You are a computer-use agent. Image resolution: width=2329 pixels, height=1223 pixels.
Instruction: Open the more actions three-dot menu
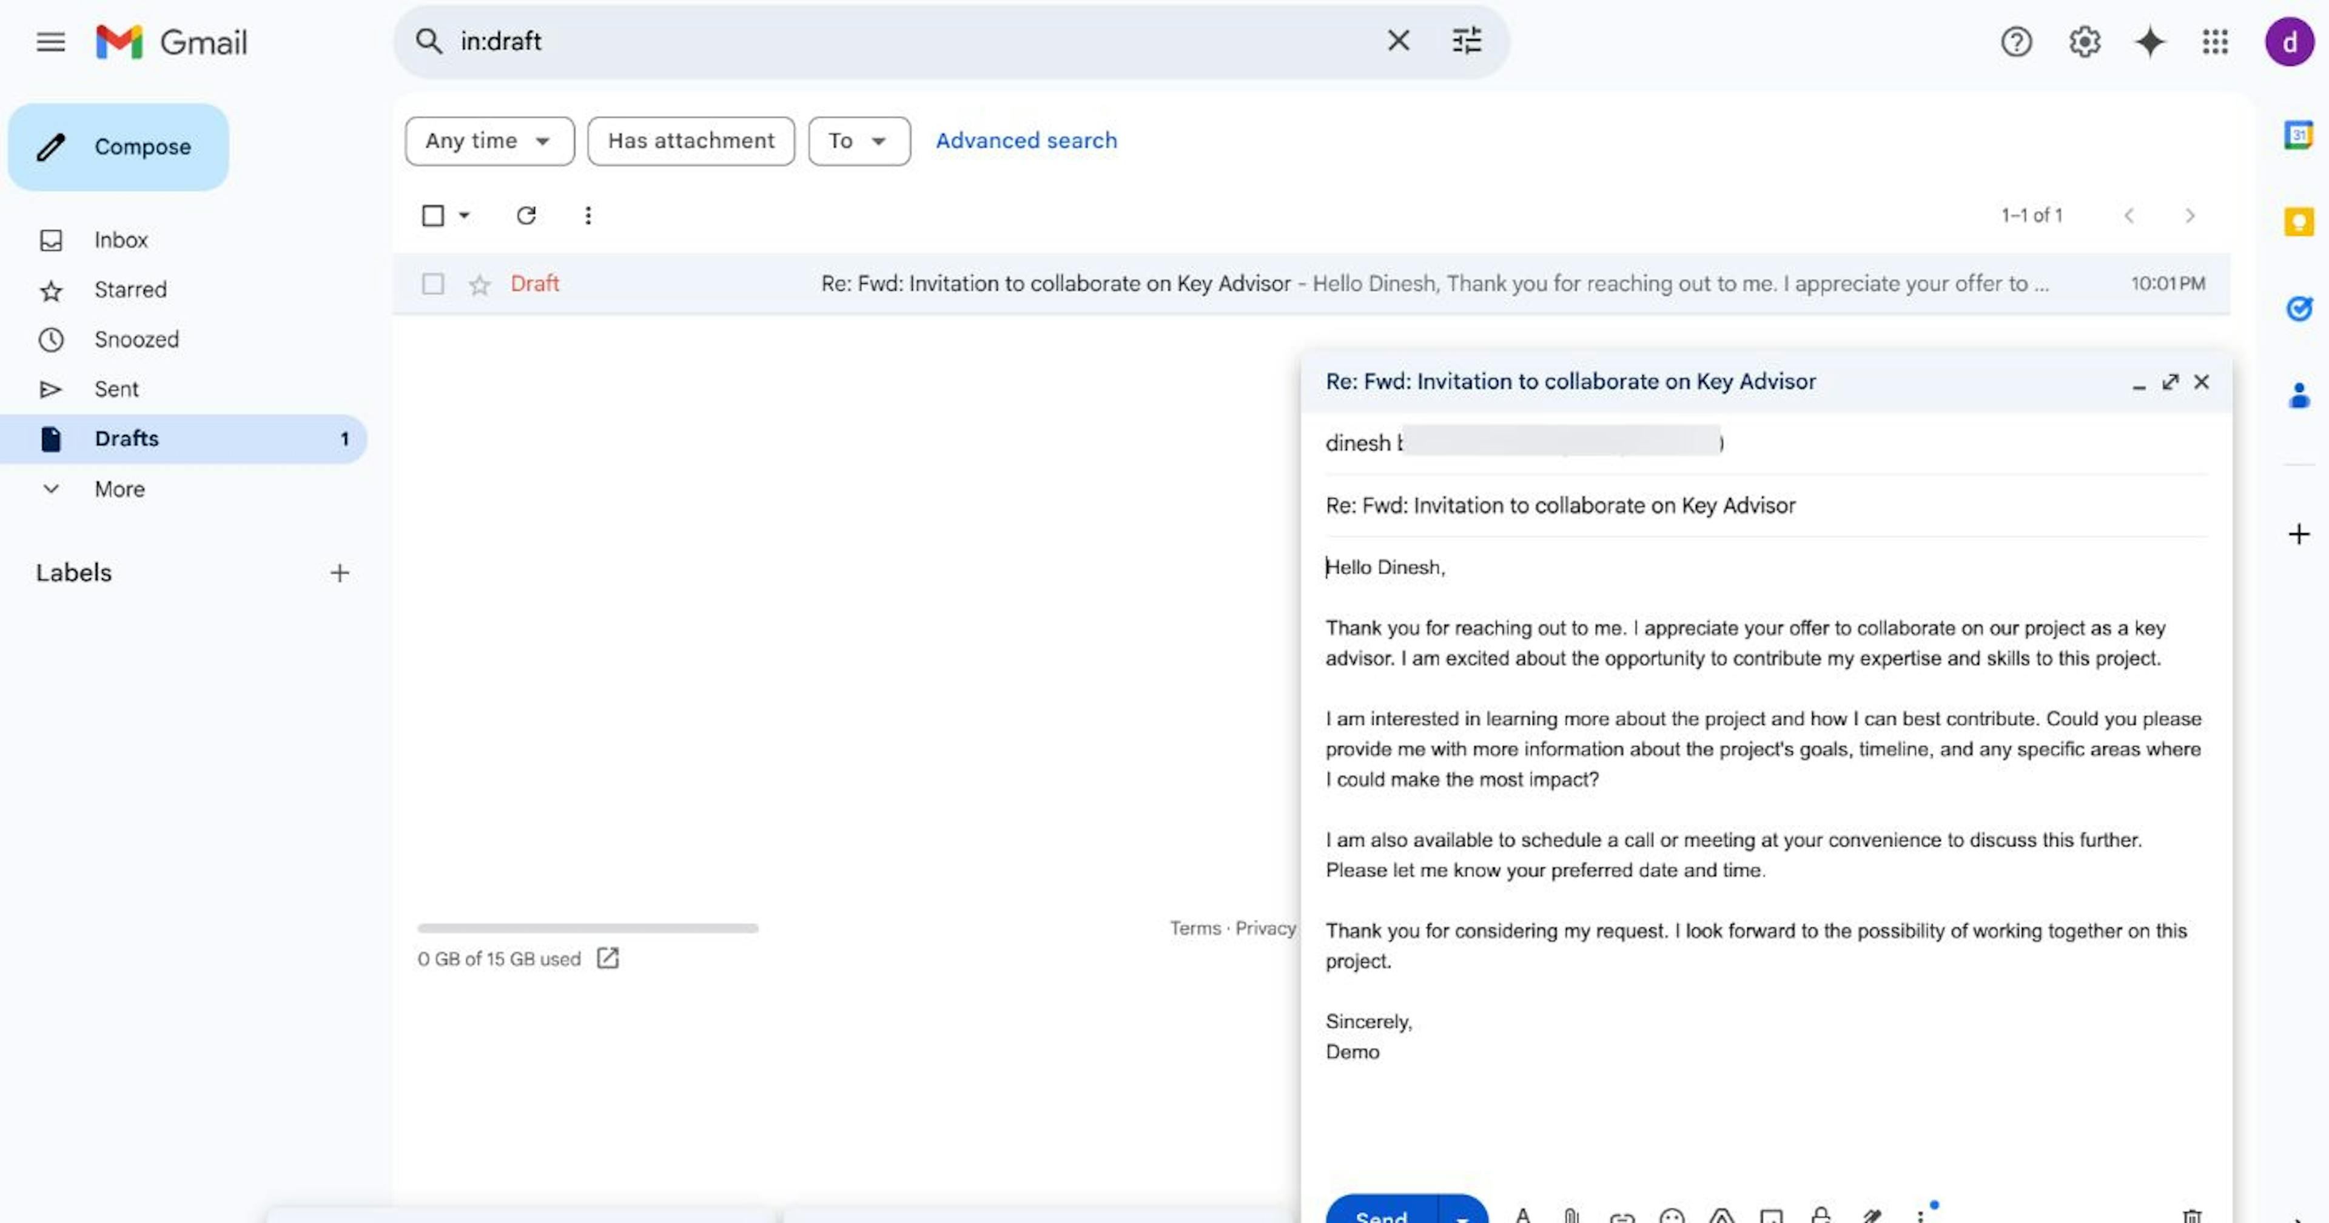[588, 215]
